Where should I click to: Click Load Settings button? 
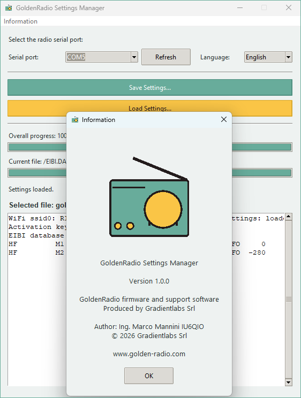point(150,108)
